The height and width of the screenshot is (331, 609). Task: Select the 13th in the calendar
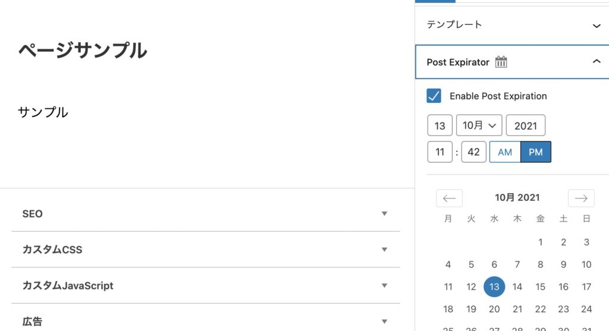pos(494,286)
